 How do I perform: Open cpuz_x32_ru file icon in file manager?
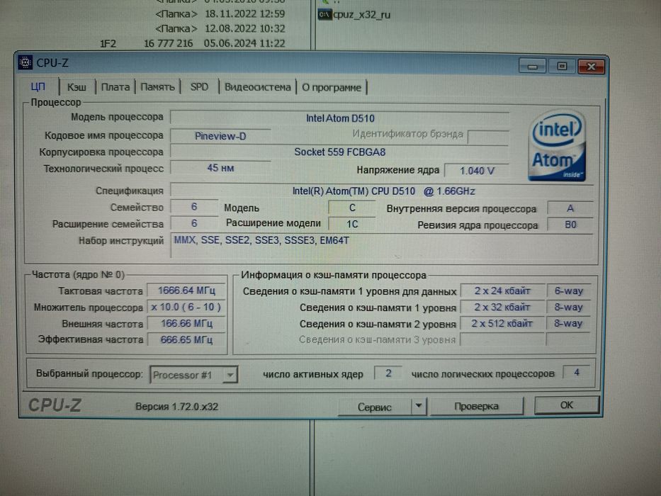point(324,14)
